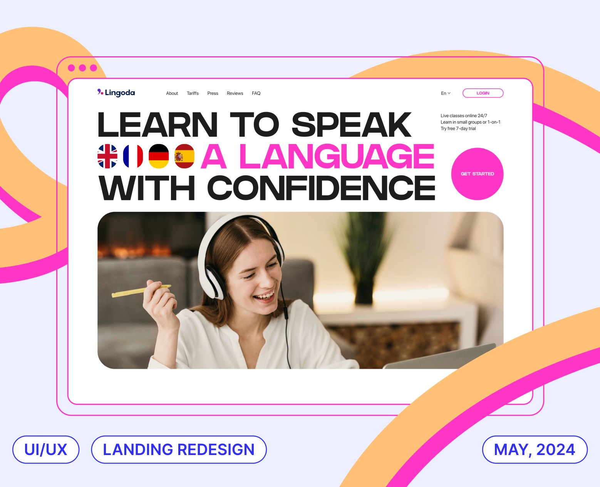Select the Spanish flag icon
Screen dimensions: 600x487
184,156
